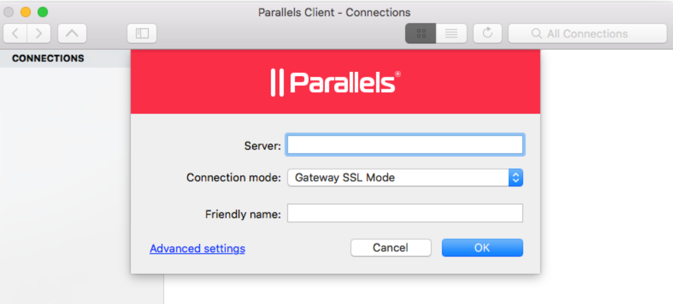The height and width of the screenshot is (304, 673).
Task: Minimize the Parallels Client window
Action: (x=26, y=12)
